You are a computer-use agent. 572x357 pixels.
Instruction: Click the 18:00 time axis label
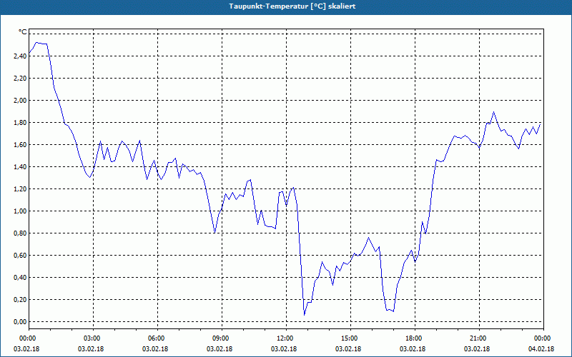(415, 338)
